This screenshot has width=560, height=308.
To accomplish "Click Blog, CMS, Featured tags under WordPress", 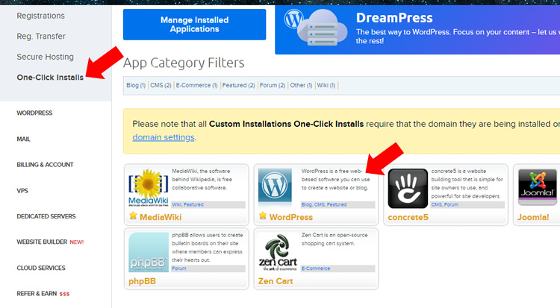I will click(324, 204).
